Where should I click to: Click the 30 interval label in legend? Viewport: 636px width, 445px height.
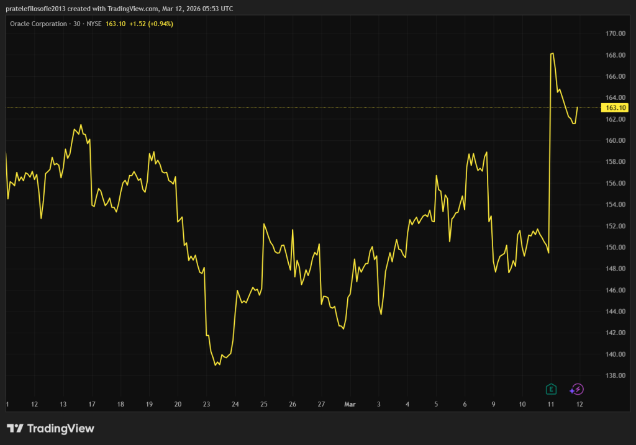click(x=76, y=24)
